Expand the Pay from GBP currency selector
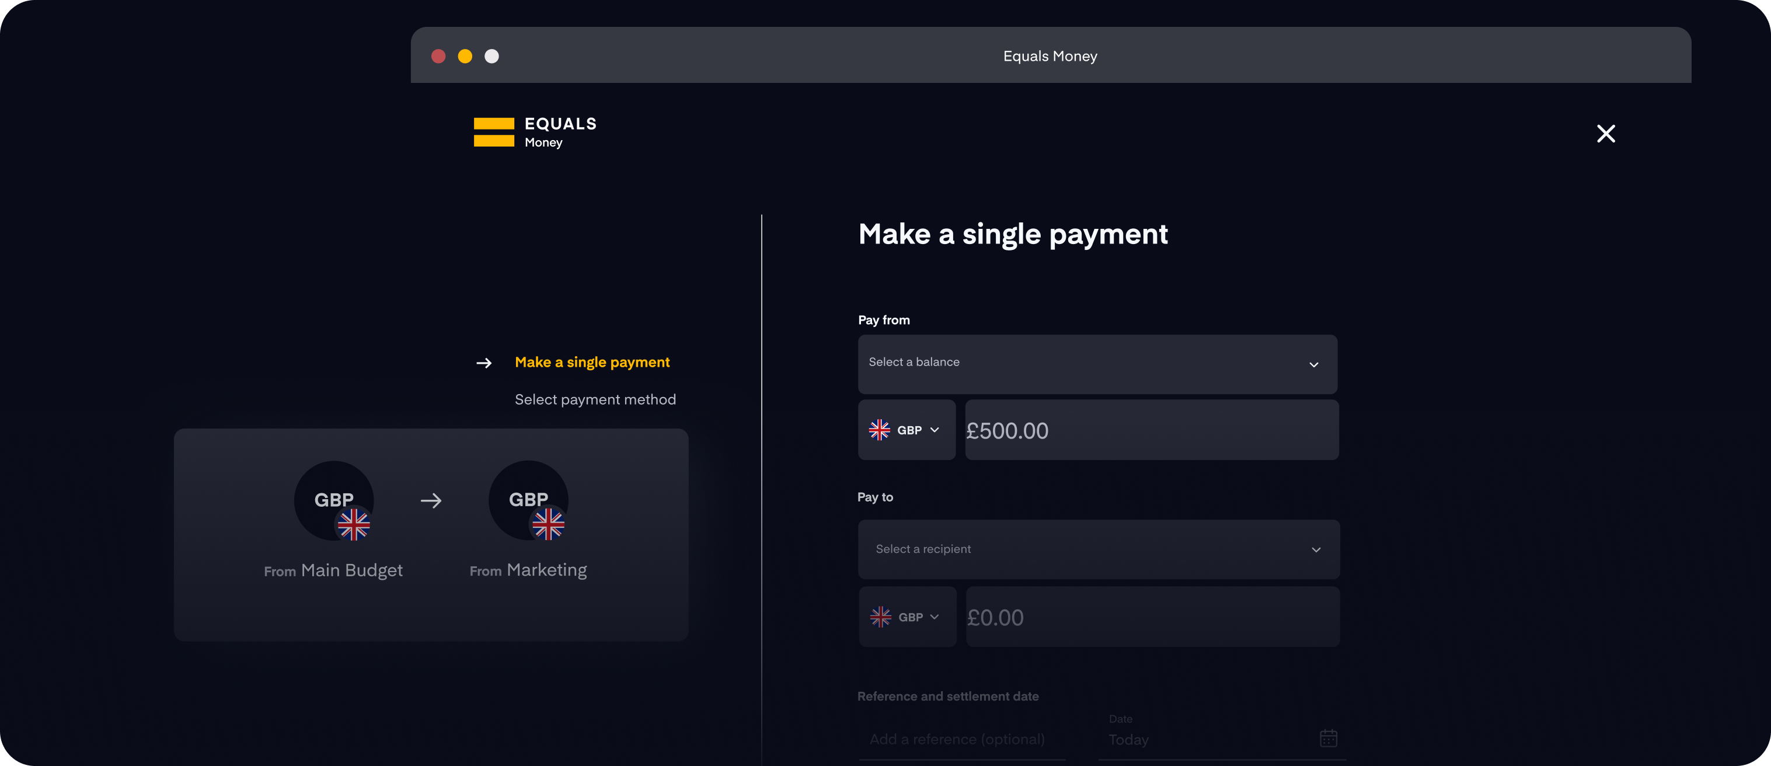 click(x=906, y=430)
